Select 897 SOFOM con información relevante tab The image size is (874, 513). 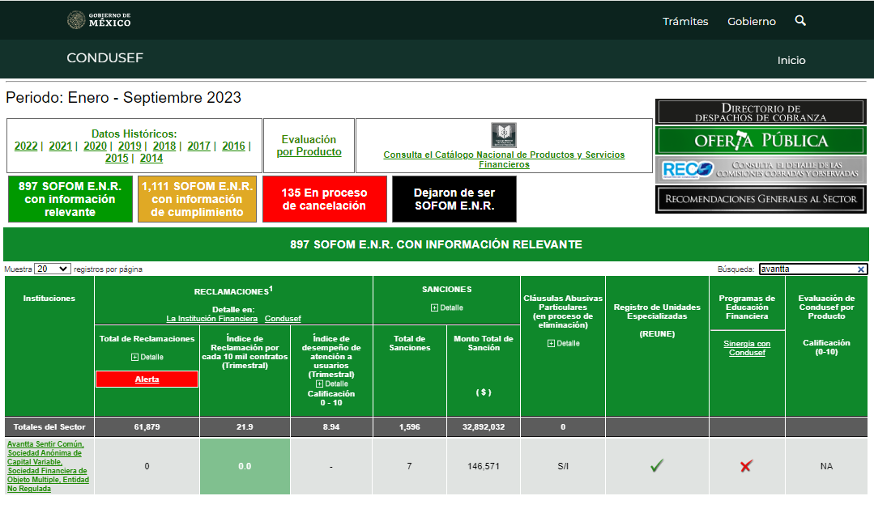[x=70, y=199]
